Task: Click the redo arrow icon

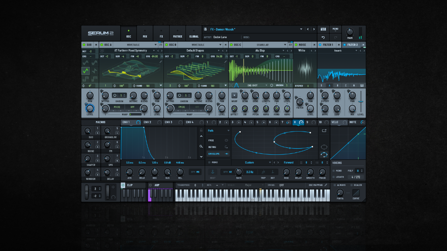Action: pyautogui.click(x=335, y=37)
